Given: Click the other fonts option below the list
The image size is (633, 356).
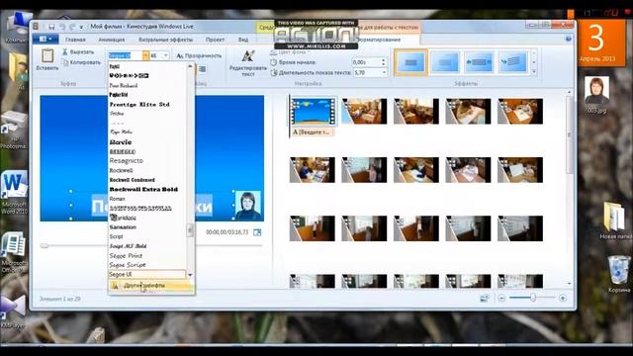Looking at the screenshot, I should [x=151, y=286].
